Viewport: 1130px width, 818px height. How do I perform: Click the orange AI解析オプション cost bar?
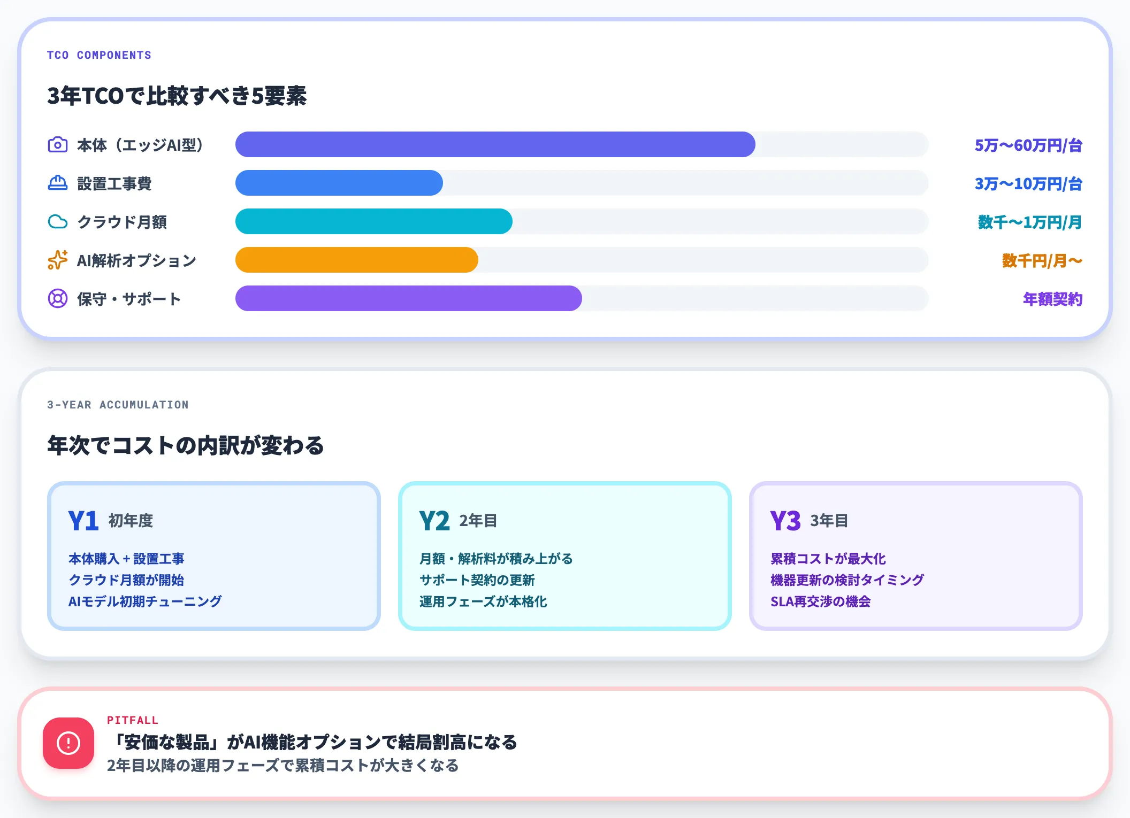[357, 260]
